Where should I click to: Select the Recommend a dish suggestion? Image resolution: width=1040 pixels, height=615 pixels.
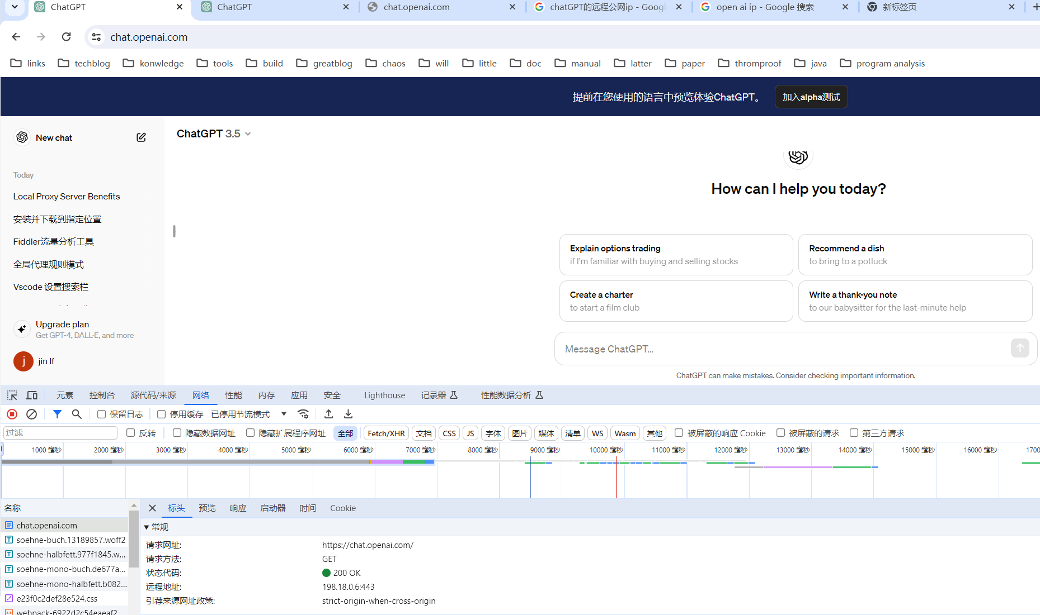point(915,255)
